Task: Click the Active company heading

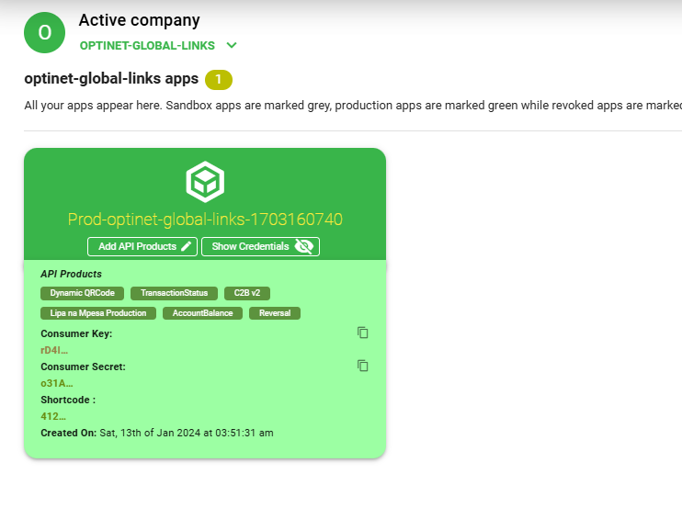Action: click(139, 20)
